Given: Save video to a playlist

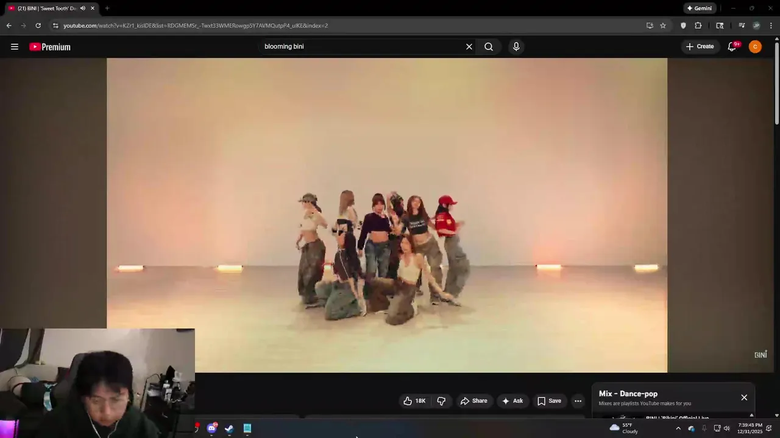Looking at the screenshot, I should pos(549,401).
